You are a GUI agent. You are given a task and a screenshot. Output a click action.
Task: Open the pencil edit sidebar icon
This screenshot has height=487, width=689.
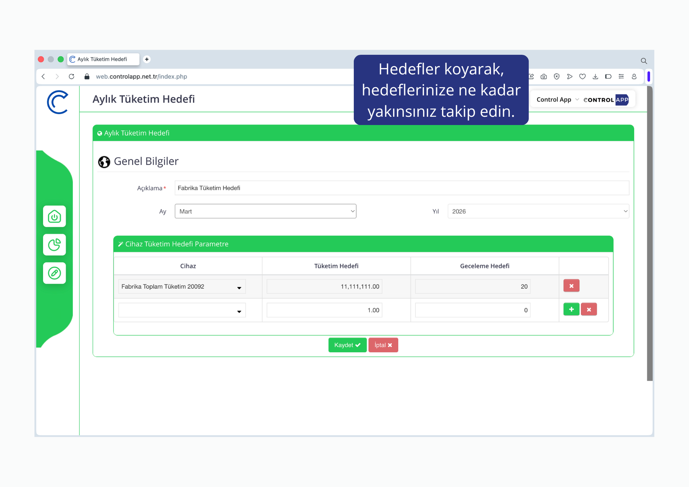coord(54,273)
